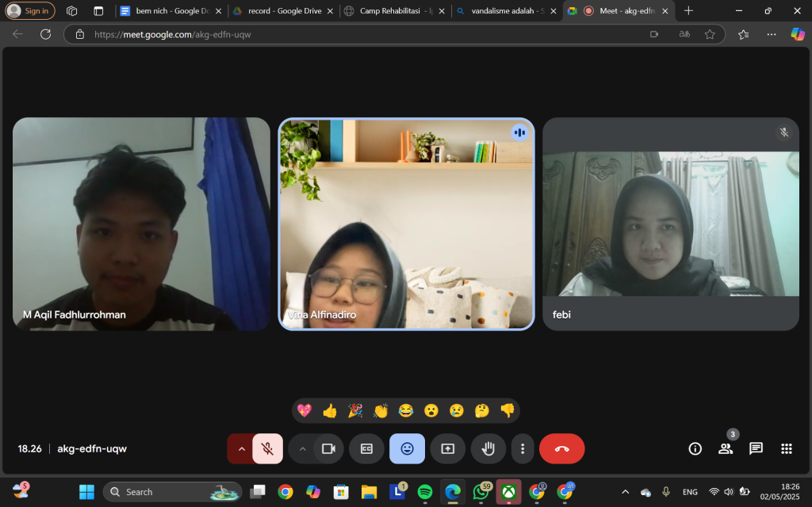
Task: Unmute the microphone
Action: (268, 448)
